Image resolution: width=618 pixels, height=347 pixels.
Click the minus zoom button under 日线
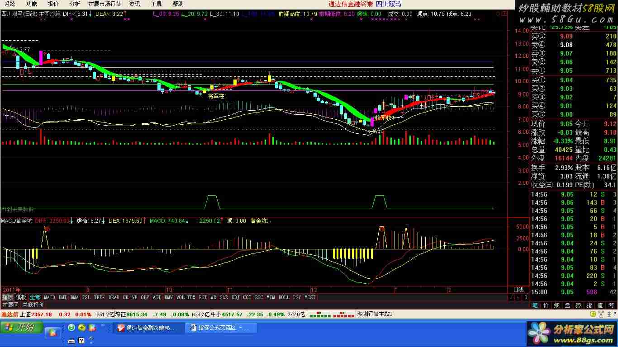[518, 297]
